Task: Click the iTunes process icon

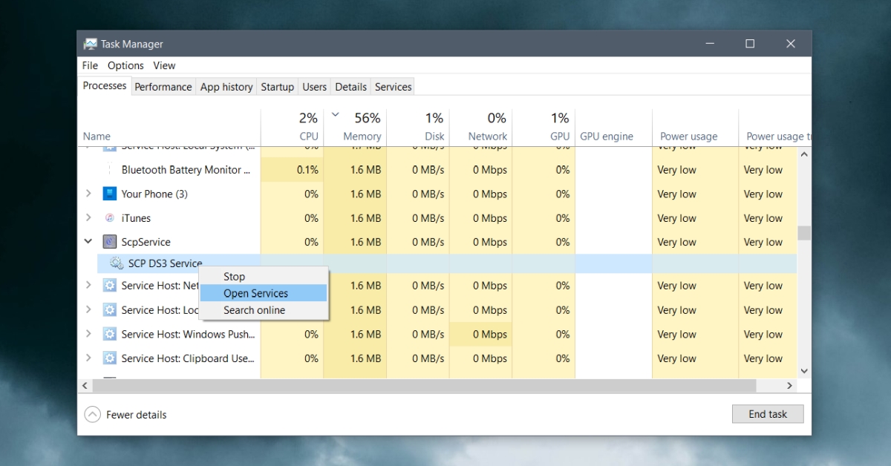Action: click(110, 218)
